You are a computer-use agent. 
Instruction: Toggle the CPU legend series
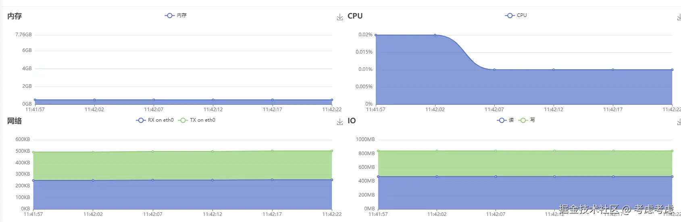click(x=516, y=15)
